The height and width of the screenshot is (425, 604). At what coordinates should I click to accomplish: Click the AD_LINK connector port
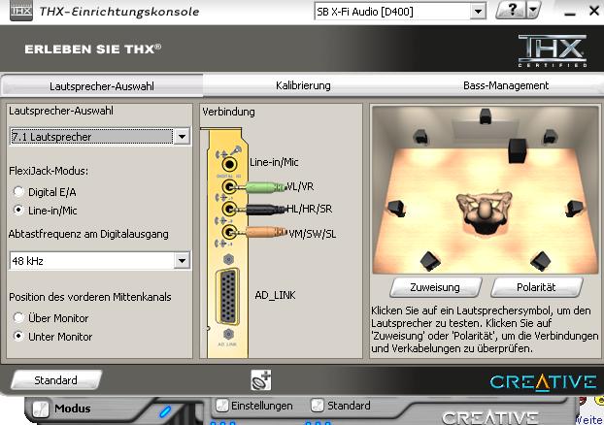point(228,297)
